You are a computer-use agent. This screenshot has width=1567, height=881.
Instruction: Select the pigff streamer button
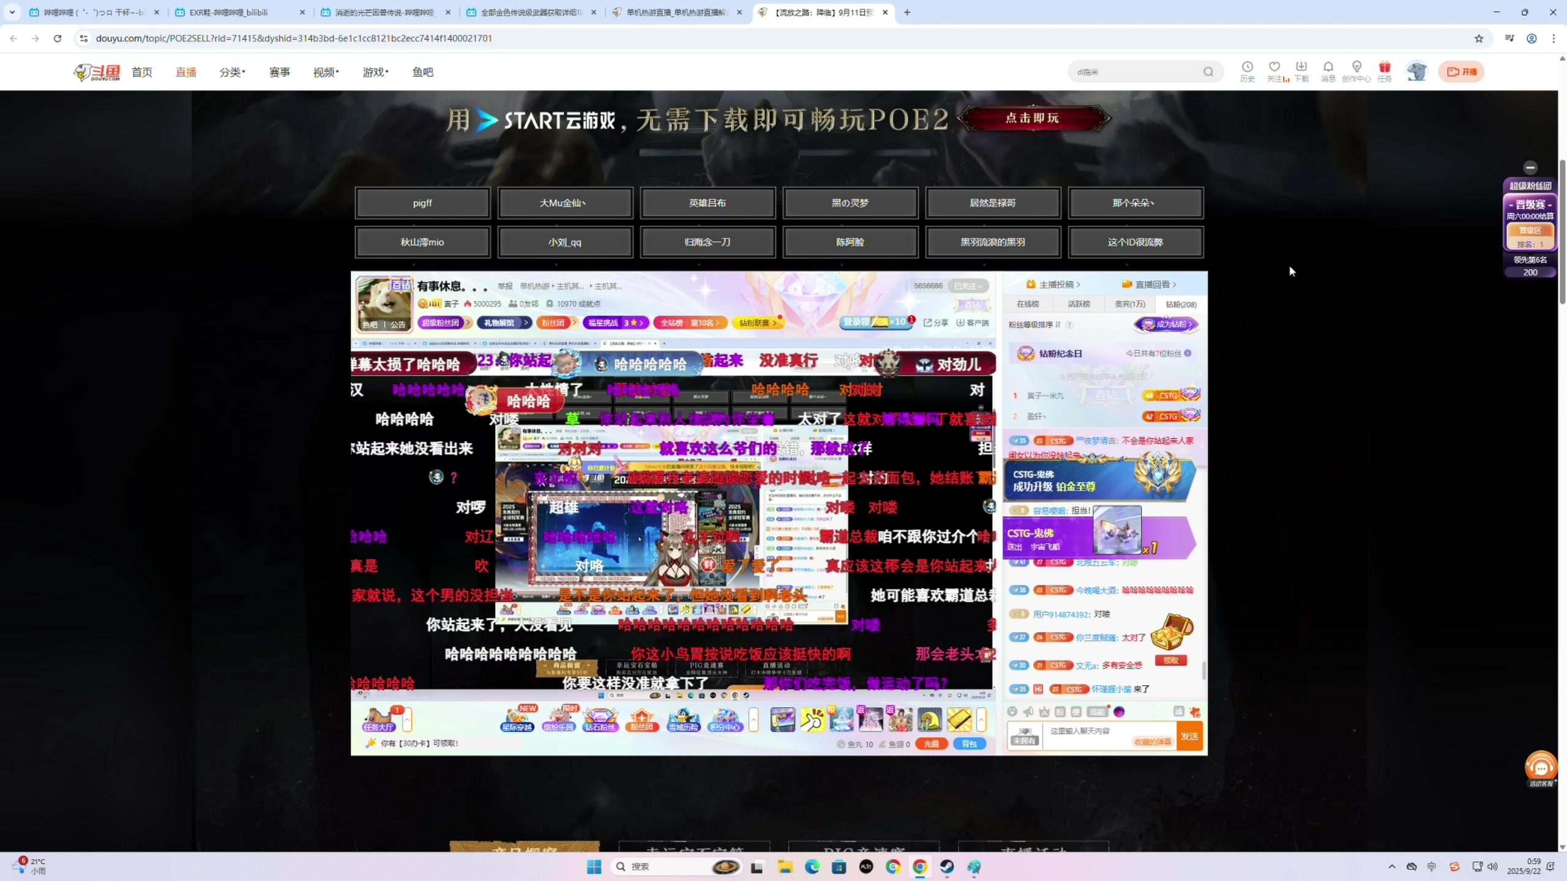tap(422, 203)
